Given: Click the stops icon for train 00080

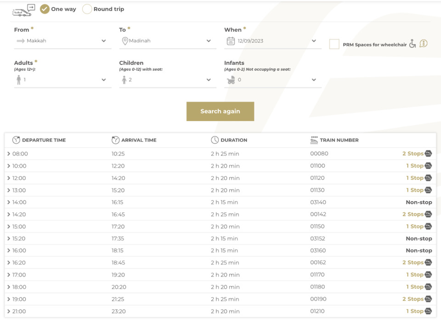Looking at the screenshot, I should tap(428, 153).
